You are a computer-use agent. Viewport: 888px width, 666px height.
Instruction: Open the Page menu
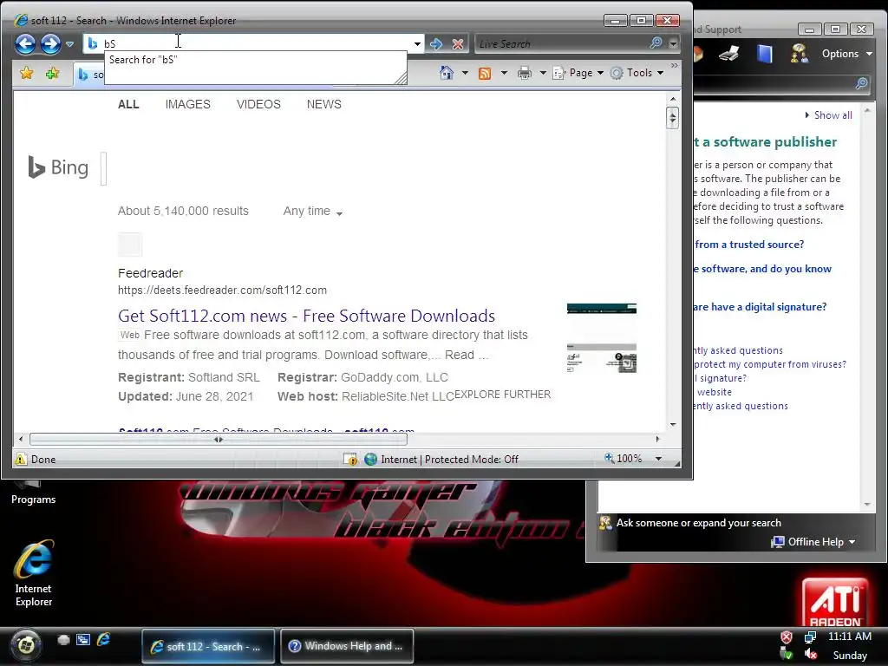(578, 73)
